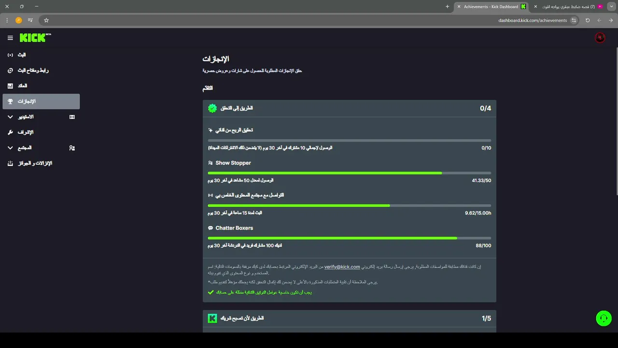This screenshot has width=618, height=348.
Task: Go forward in browser history
Action: [x=600, y=20]
